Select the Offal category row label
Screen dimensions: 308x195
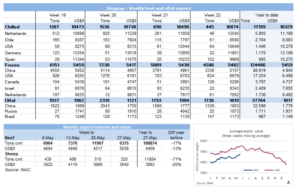point(10,100)
